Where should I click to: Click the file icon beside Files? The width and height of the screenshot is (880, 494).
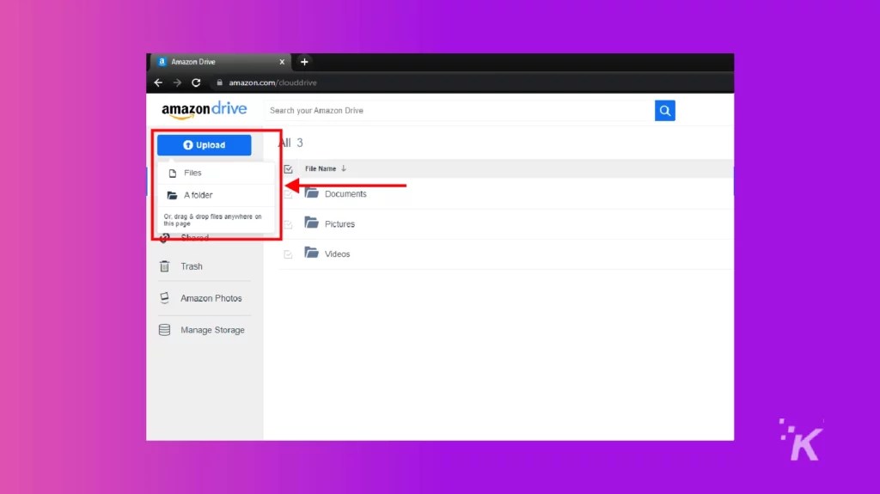(173, 173)
